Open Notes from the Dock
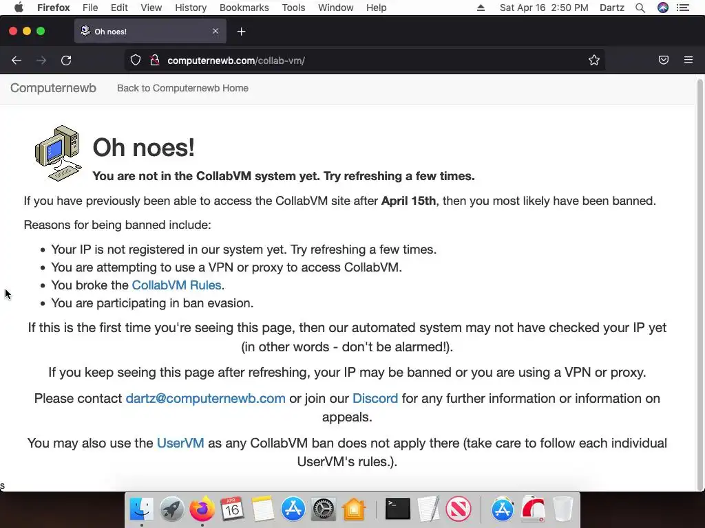 pyautogui.click(x=262, y=509)
